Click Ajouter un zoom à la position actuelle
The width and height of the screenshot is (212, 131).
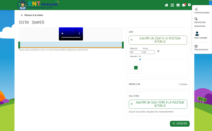click(x=158, y=40)
